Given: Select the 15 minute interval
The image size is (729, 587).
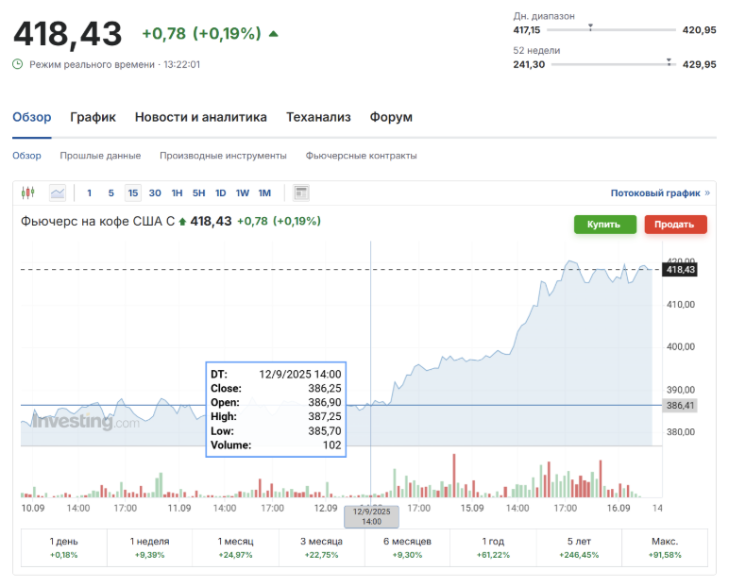Looking at the screenshot, I should 133,193.
